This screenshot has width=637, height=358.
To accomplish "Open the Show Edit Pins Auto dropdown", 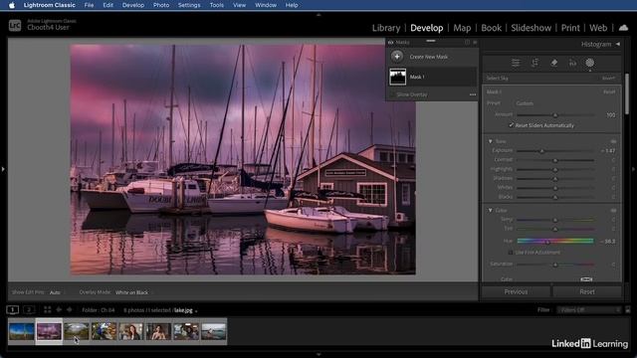I will coord(56,292).
